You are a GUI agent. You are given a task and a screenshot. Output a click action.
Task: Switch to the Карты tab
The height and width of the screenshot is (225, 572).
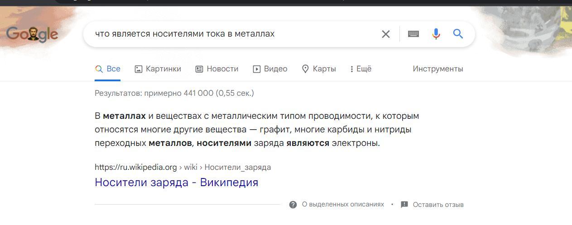[319, 69]
